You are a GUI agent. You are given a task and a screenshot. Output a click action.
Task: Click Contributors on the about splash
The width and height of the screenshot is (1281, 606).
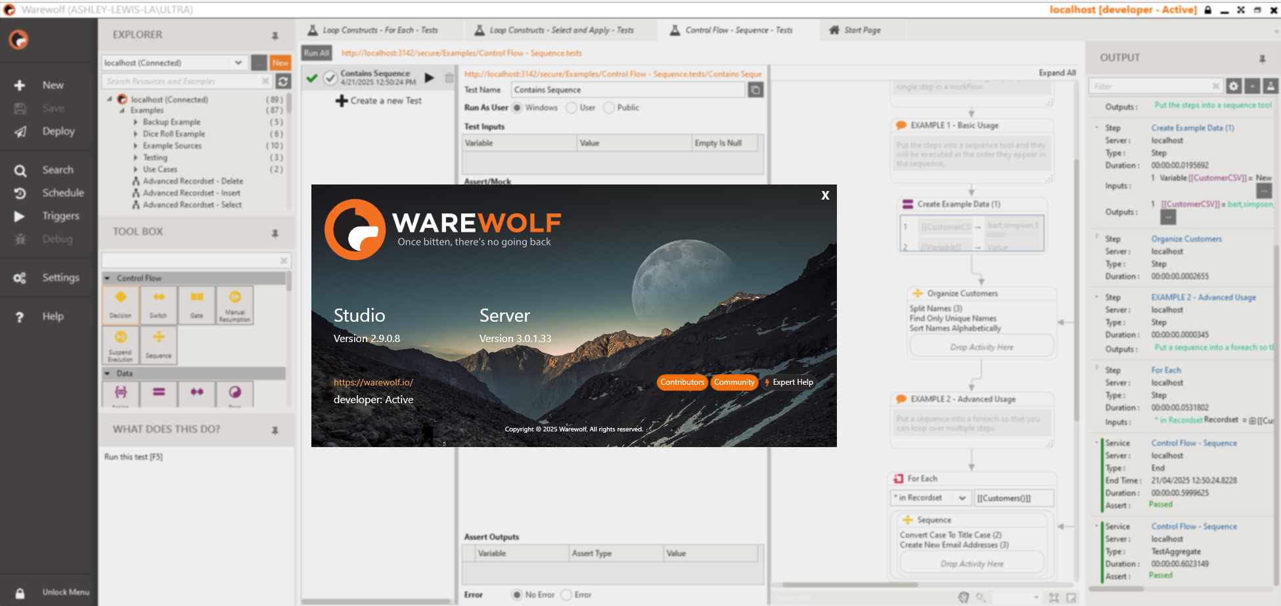[x=682, y=382]
